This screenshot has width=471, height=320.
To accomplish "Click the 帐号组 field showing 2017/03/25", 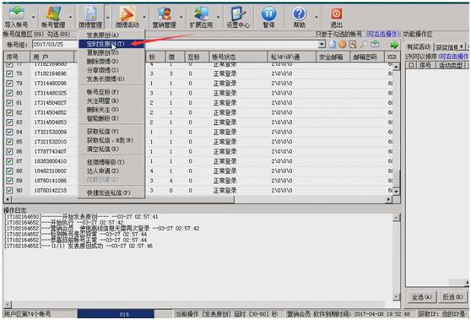I will click(x=175, y=45).
